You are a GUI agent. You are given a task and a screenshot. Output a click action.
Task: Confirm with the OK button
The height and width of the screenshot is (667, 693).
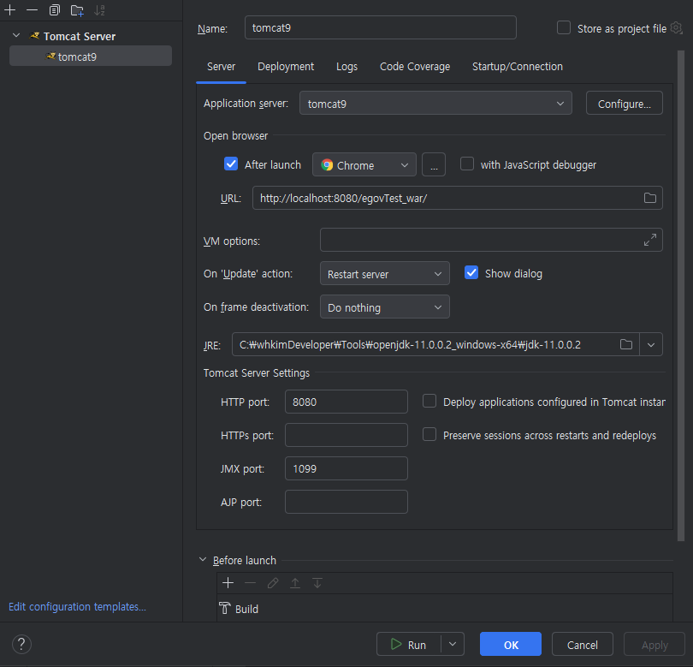point(511,644)
